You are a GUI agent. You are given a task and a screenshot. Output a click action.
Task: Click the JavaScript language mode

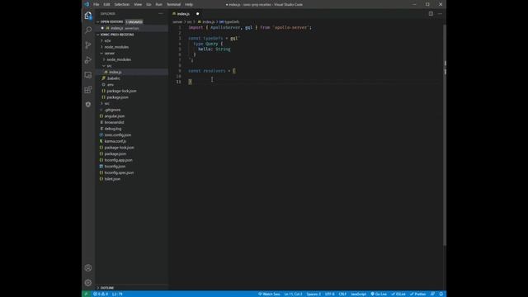(x=358, y=294)
